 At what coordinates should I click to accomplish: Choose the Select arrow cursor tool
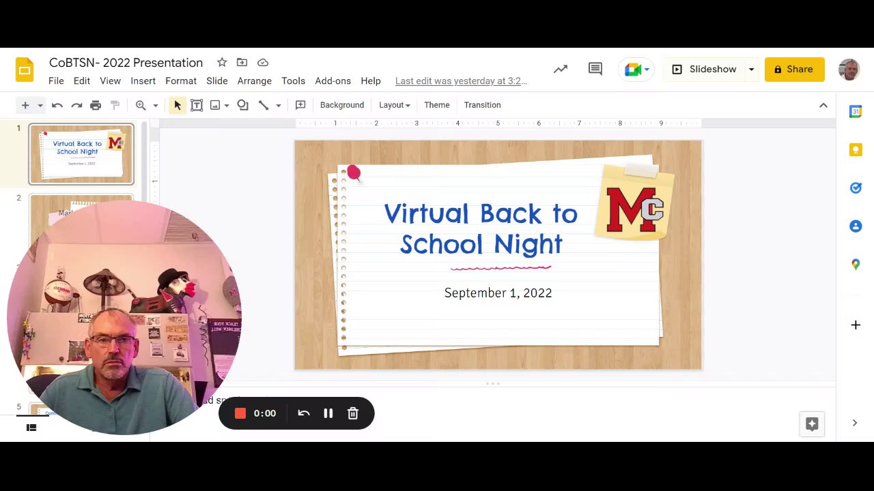[x=178, y=105]
